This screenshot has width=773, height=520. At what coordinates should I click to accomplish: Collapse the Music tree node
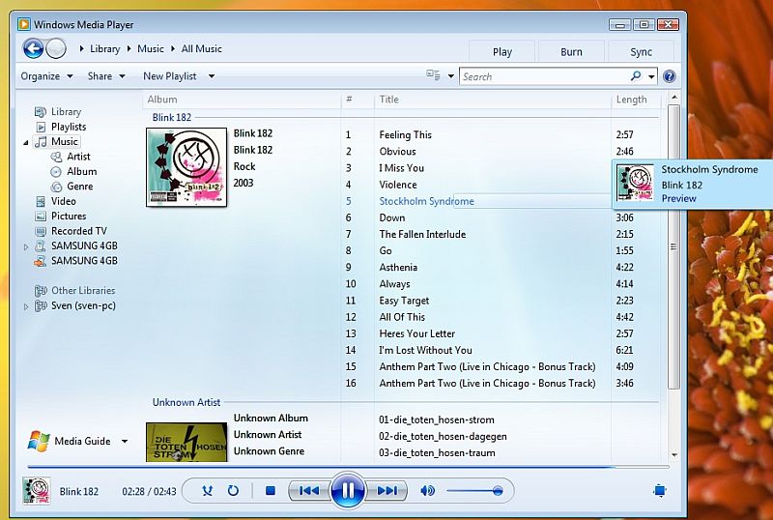[26, 143]
